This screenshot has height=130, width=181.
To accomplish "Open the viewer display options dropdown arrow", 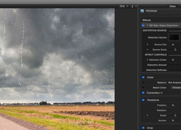I will (x=136, y=6).
